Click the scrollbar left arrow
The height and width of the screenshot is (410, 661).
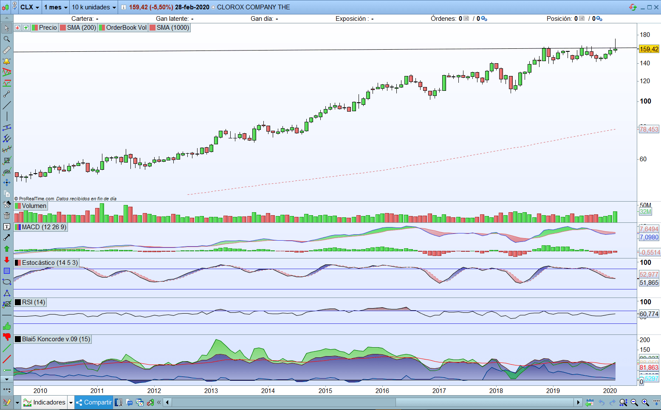pyautogui.click(x=167, y=402)
